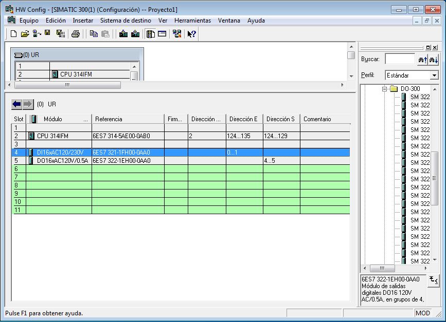Click the Upload from module icon
Viewport: 446px width, 322px height.
tap(135, 34)
